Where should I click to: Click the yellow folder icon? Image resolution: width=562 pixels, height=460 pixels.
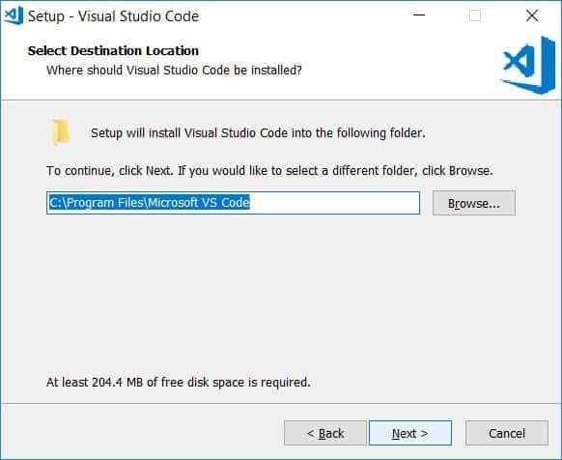point(60,132)
